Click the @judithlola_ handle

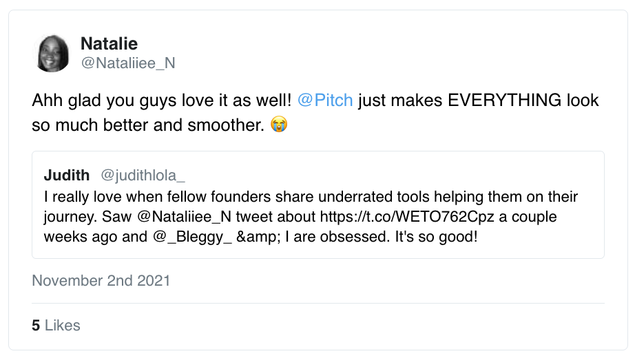pos(143,175)
